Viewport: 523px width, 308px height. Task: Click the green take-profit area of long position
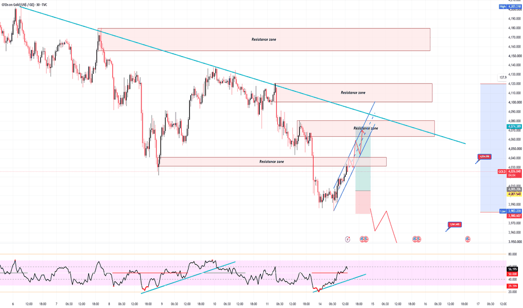coord(363,160)
